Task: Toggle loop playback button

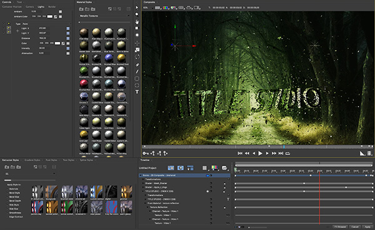Action: click(x=287, y=154)
